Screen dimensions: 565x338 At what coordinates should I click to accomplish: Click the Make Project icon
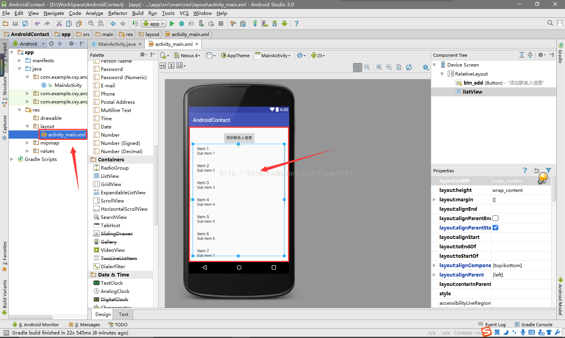[135, 23]
